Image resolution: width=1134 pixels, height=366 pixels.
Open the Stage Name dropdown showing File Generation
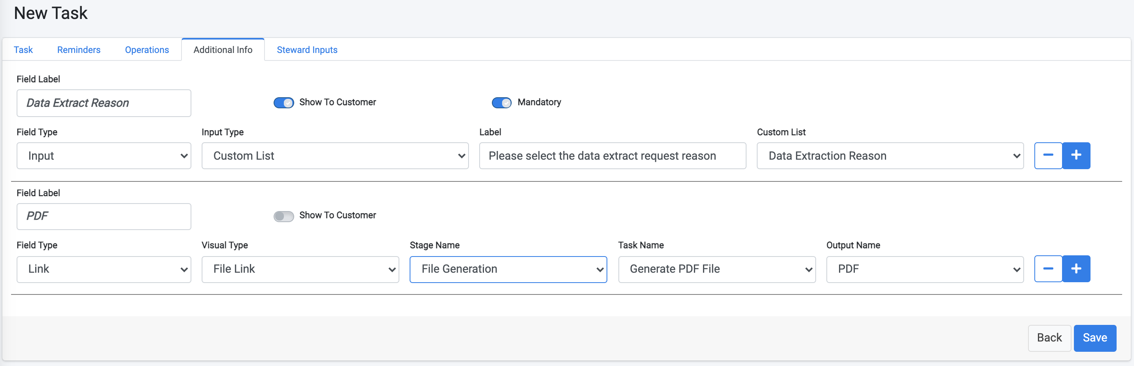[x=508, y=269]
